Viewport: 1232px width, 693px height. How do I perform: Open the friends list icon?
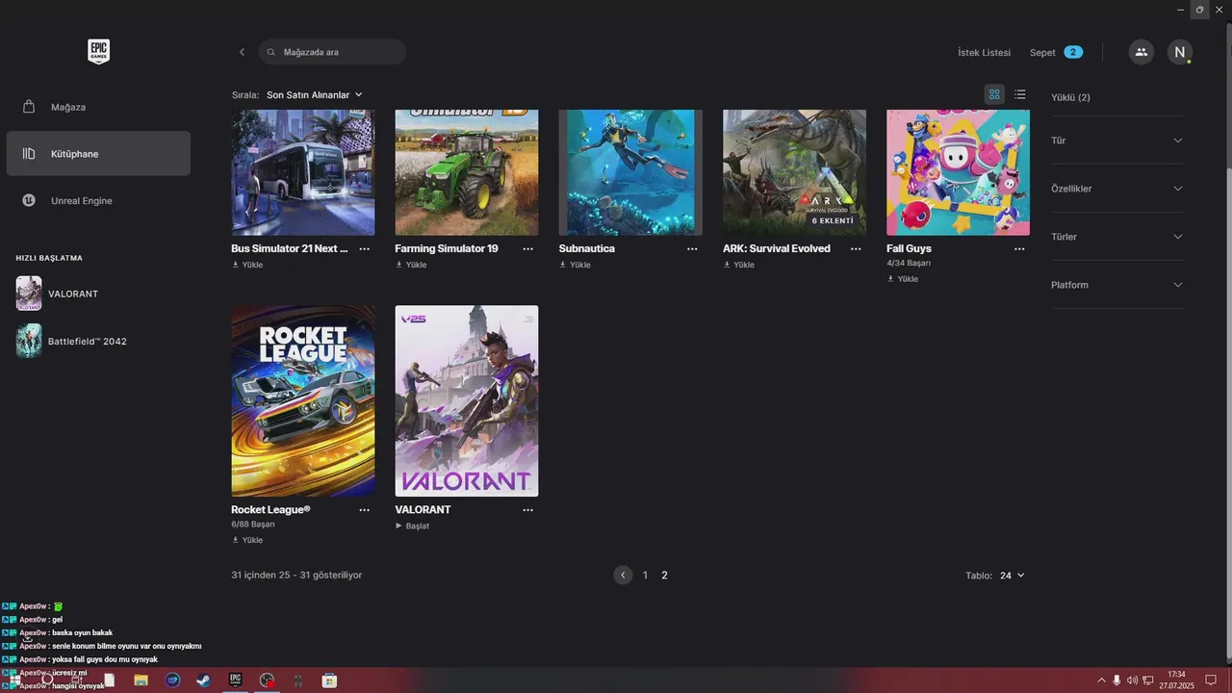(1142, 52)
